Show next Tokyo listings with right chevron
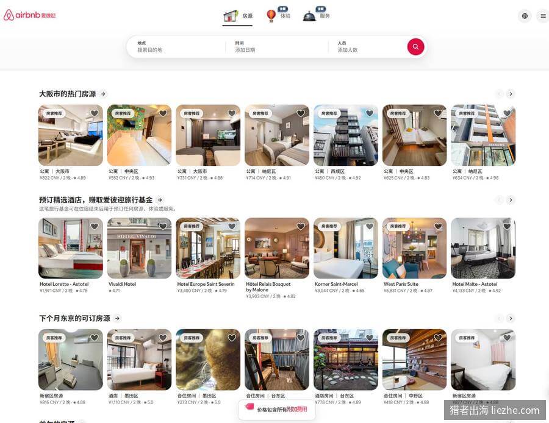 (511, 318)
